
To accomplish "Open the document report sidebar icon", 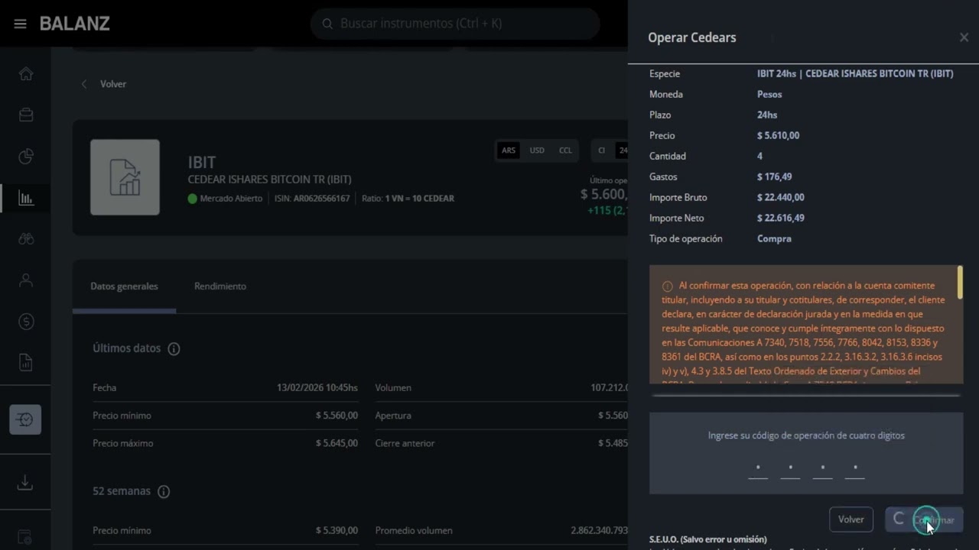I will point(26,363).
